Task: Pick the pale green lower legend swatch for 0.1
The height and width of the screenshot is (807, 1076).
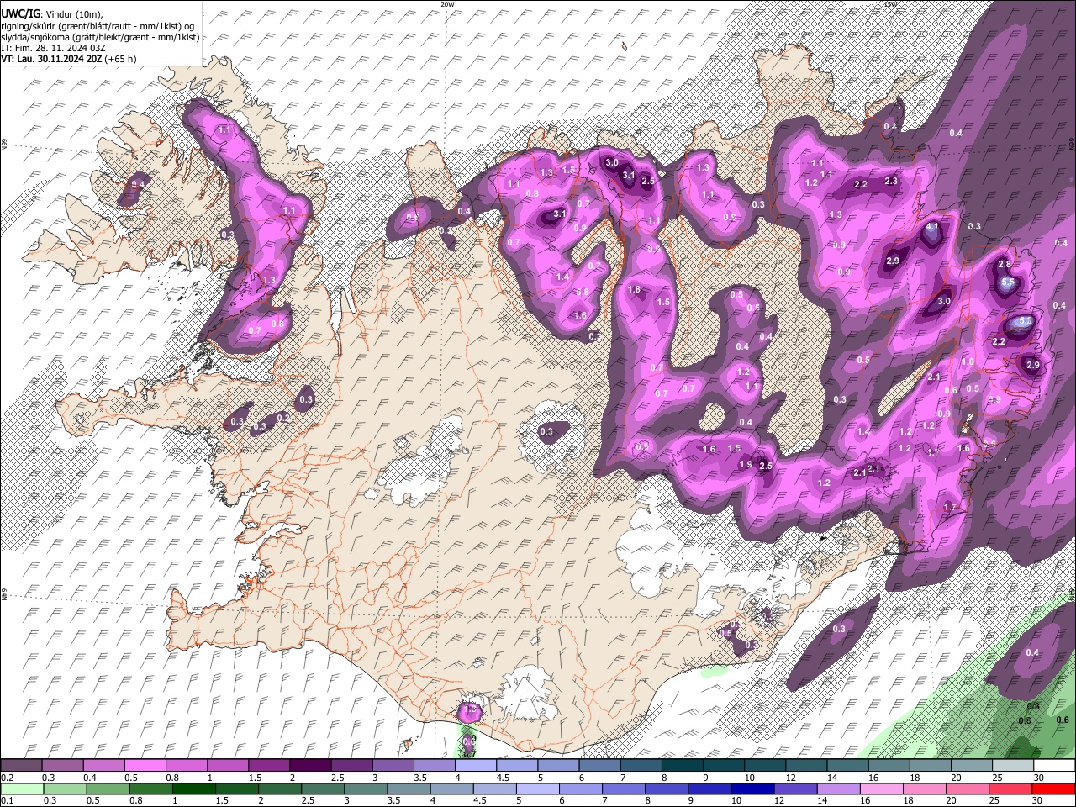Action: coord(21,789)
